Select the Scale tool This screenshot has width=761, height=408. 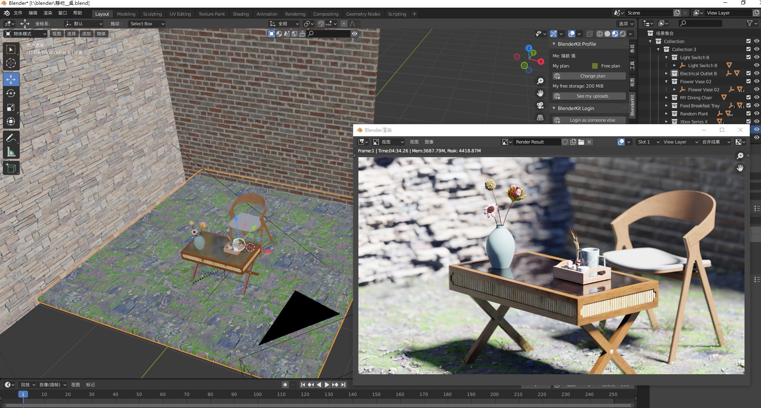[x=11, y=107]
